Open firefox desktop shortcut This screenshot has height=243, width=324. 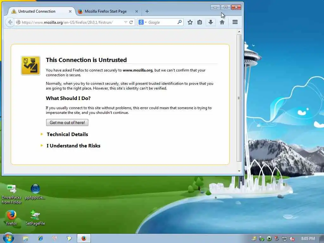[11, 218]
